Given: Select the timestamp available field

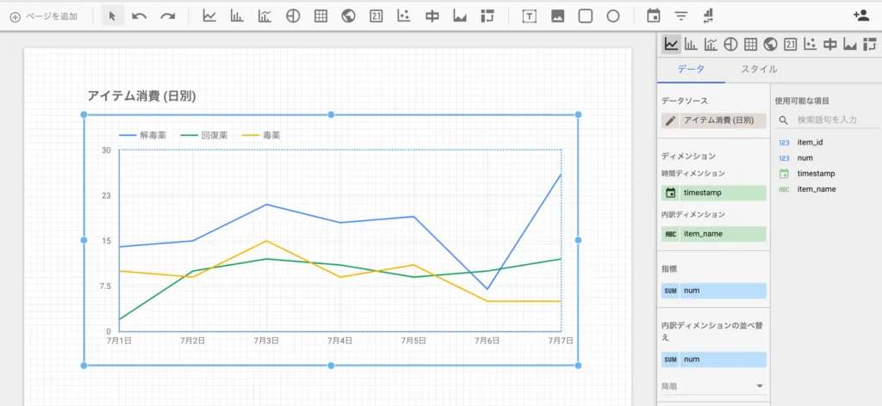Looking at the screenshot, I should point(816,174).
